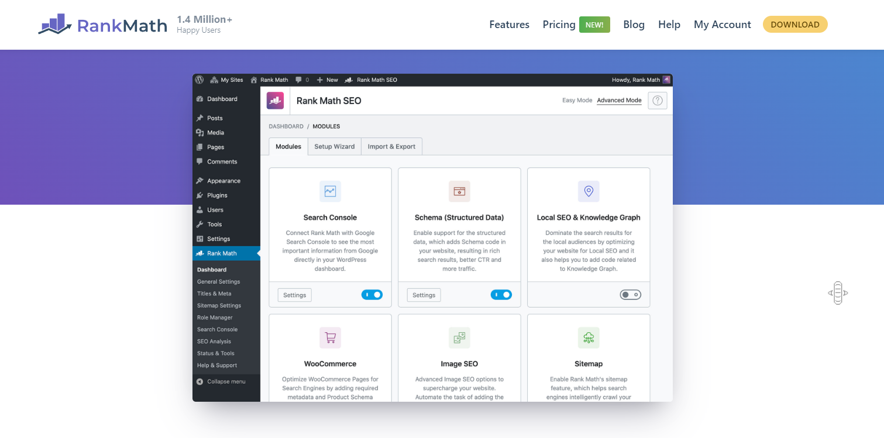Open Help in the top navigation

coord(669,25)
